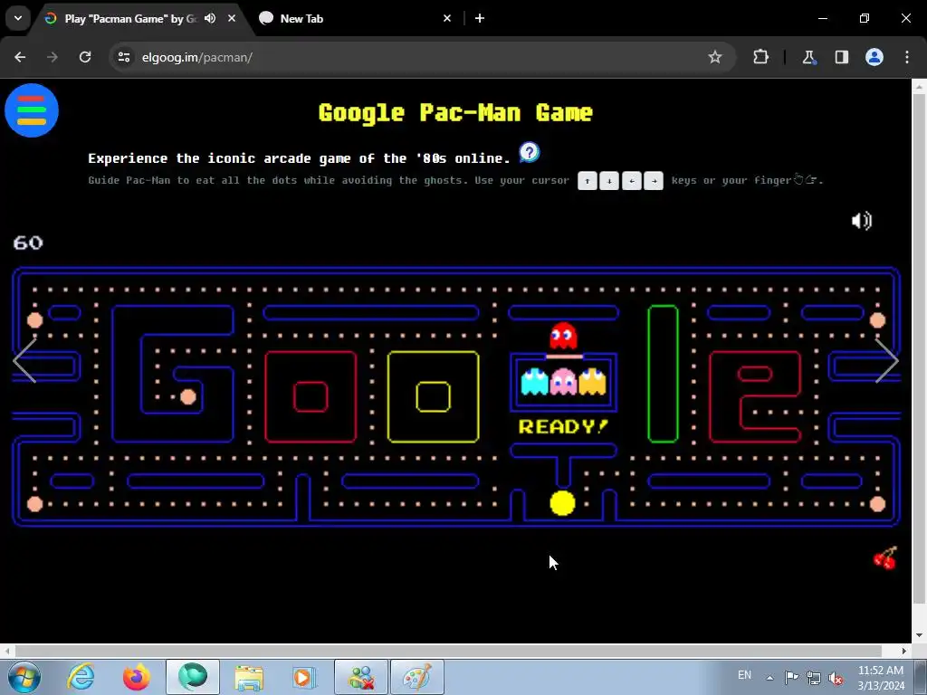Launch Firefox from taskbar
927x695 pixels.
[x=137, y=677]
